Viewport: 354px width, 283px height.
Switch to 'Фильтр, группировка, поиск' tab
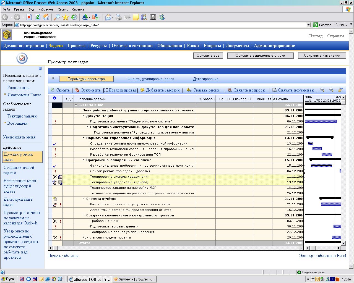click(x=151, y=79)
